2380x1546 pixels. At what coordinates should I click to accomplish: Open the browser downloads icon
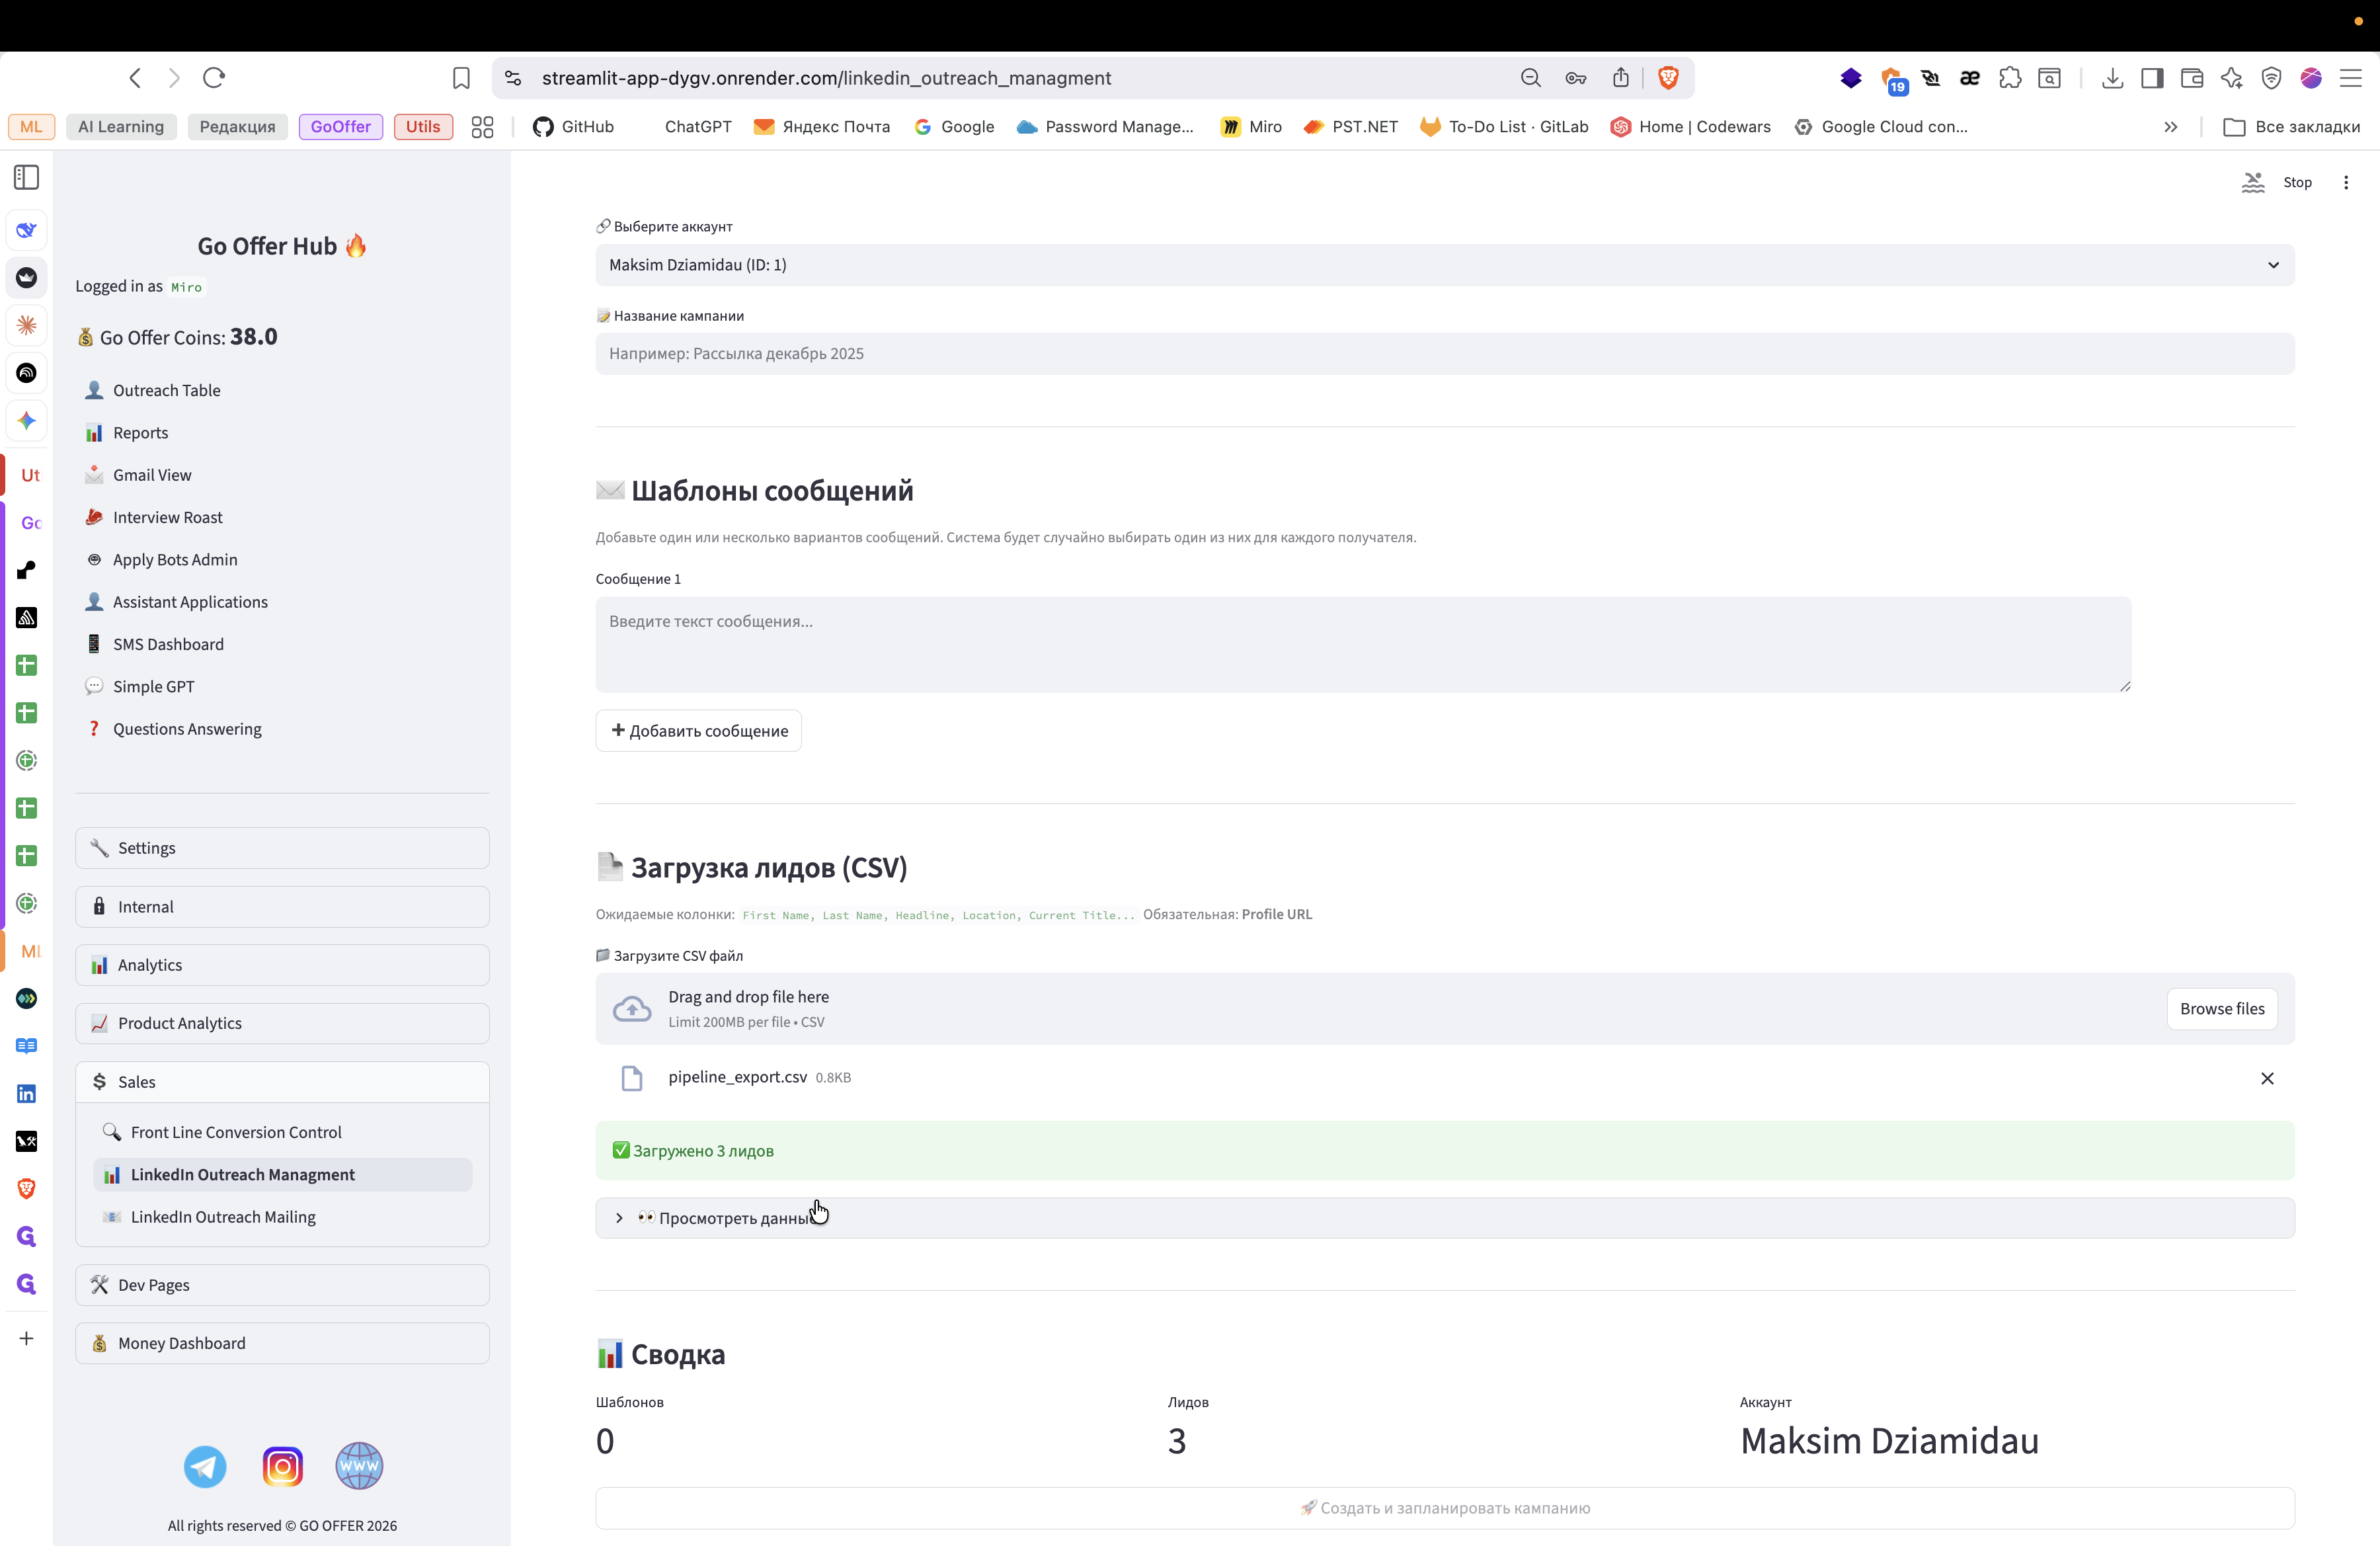2112,78
